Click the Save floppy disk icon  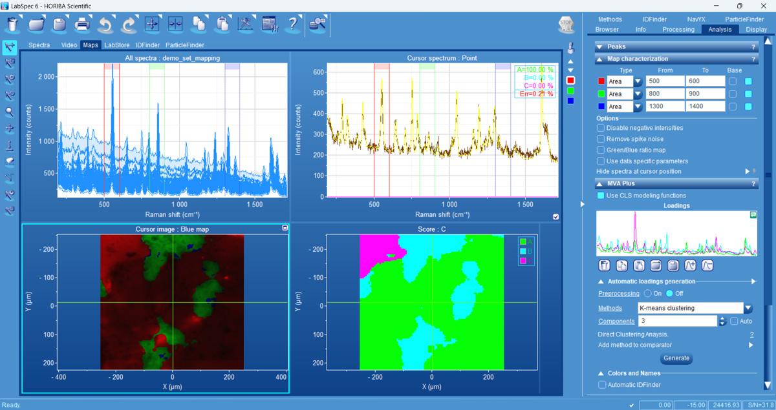59,25
